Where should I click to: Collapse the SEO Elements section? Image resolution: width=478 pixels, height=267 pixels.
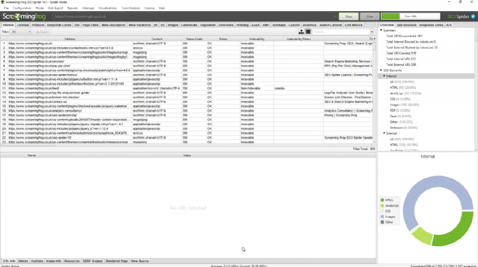[x=381, y=70]
